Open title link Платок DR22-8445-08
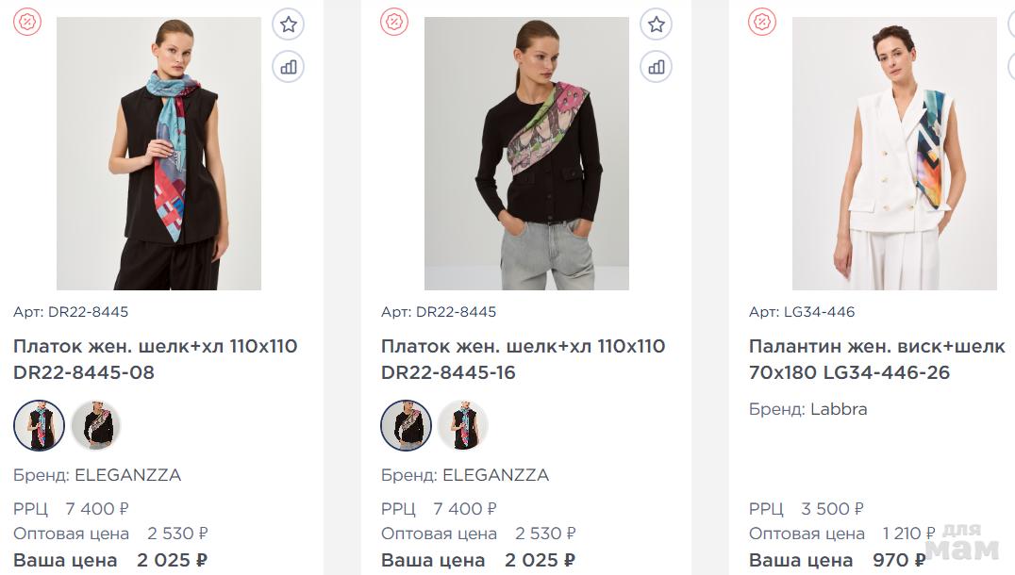 (156, 359)
